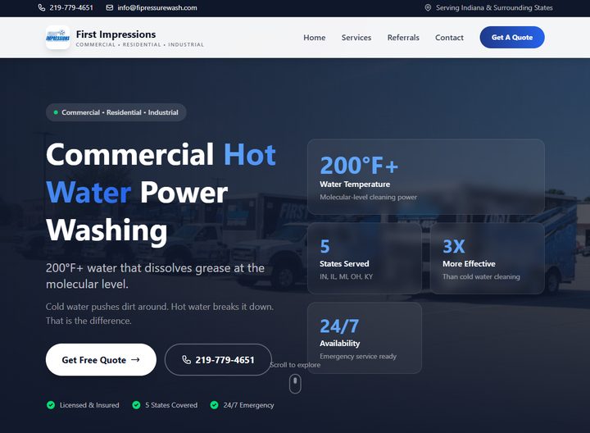
Task: Click 'Cold water pushes dirt around' paragraph
Action: pos(160,313)
